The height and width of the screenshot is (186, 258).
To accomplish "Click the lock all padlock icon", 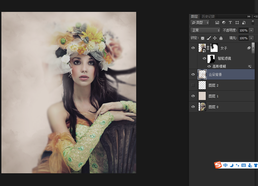I will tap(221, 38).
